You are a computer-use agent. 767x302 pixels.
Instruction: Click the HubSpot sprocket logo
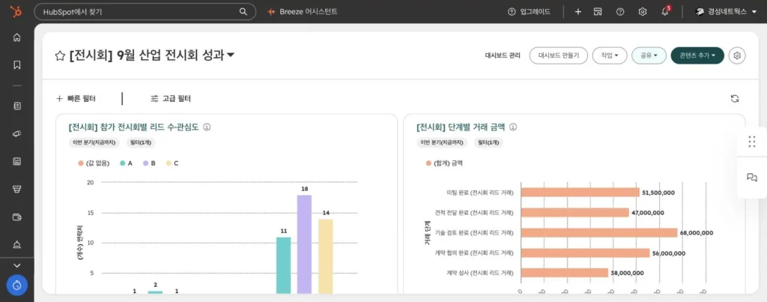[x=16, y=12]
